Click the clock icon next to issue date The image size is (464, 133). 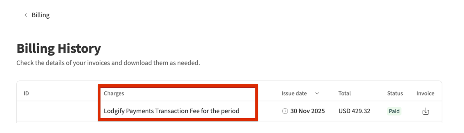click(x=285, y=111)
